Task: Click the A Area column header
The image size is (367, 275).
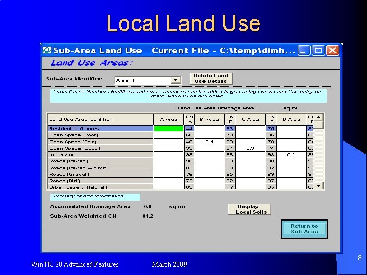Action: (169, 119)
